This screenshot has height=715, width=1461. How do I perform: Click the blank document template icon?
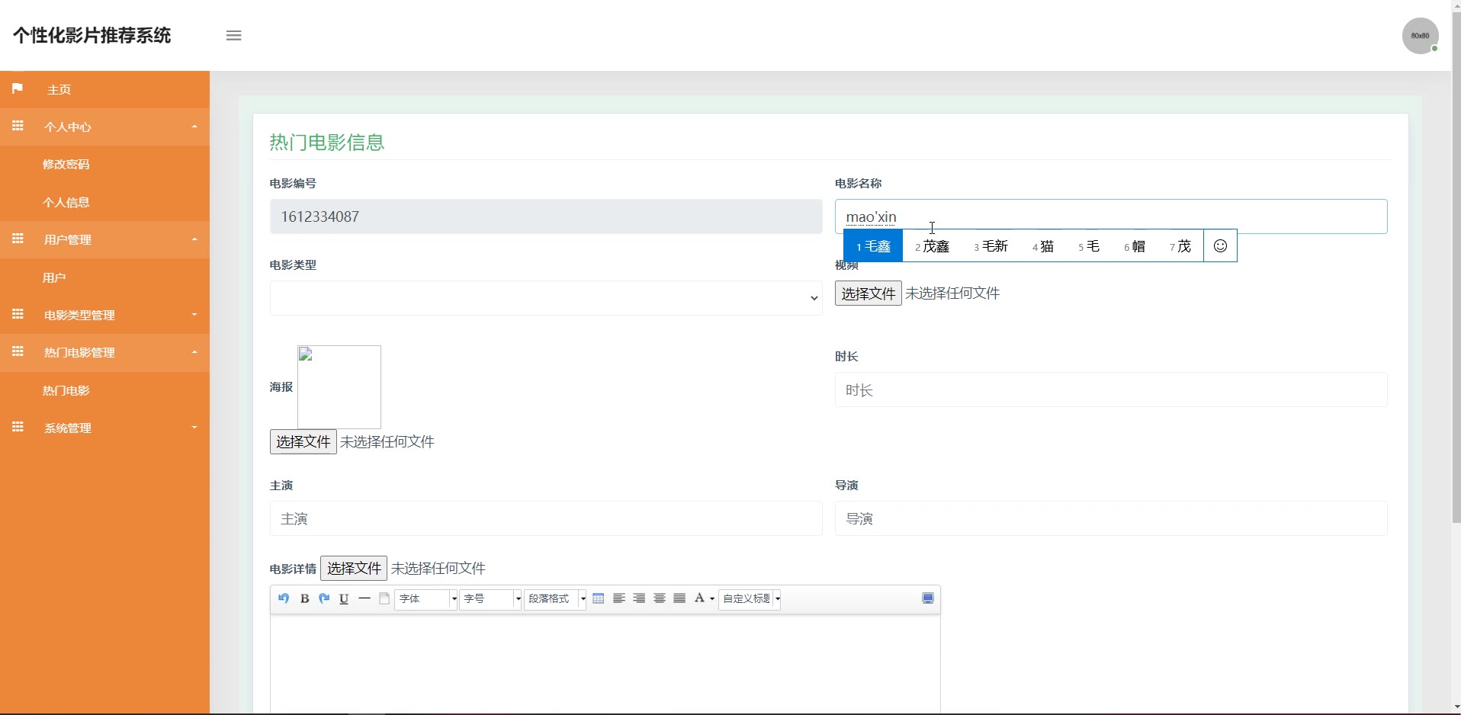tap(384, 598)
